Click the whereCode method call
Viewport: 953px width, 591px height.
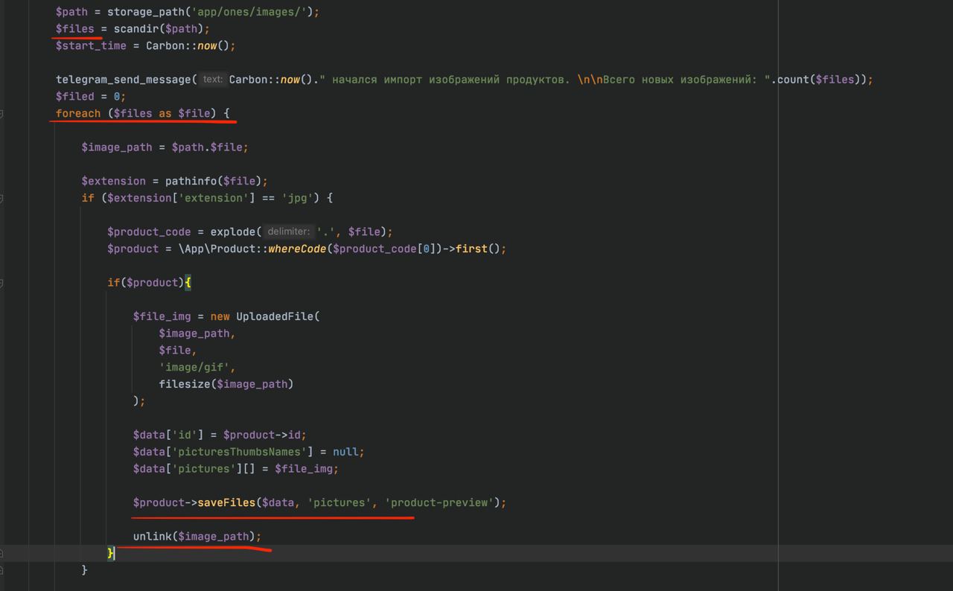(x=297, y=249)
